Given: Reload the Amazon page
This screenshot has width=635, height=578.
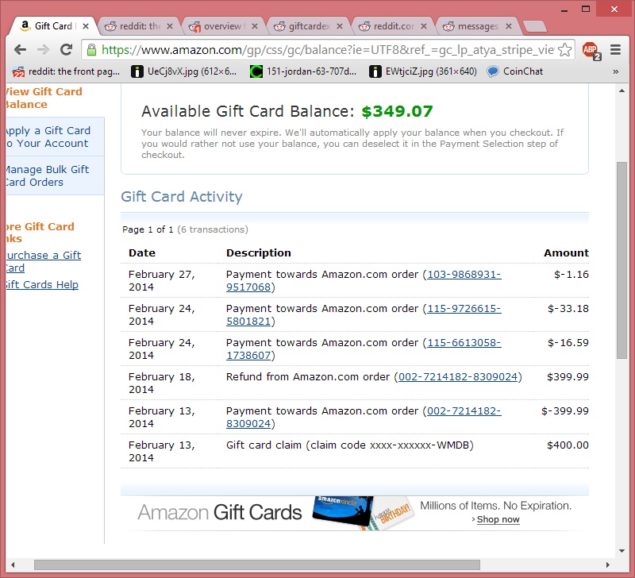Looking at the screenshot, I should click(67, 50).
